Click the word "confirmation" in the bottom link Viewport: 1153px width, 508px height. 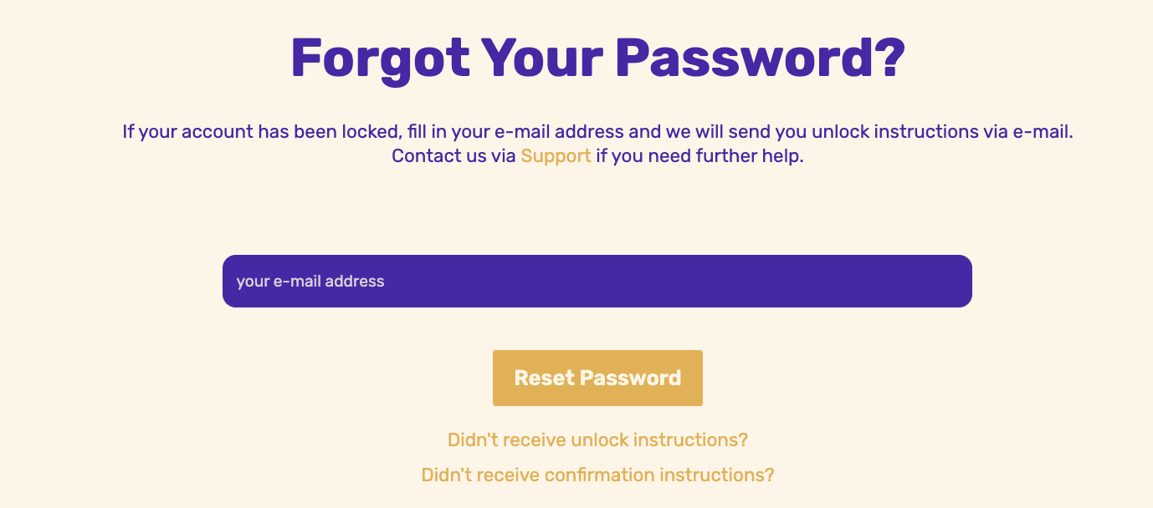tap(599, 475)
